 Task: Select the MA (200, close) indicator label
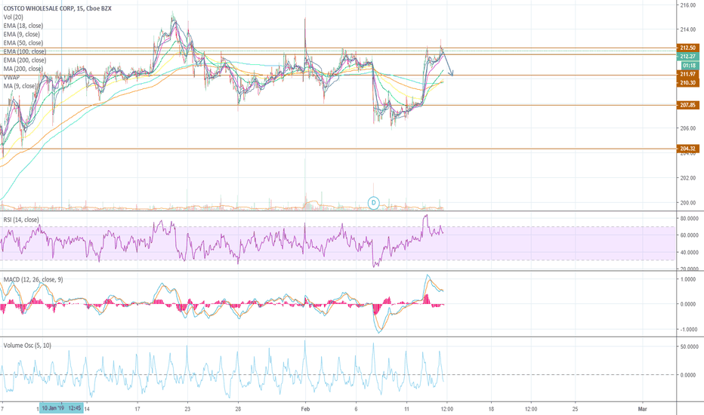(x=23, y=69)
